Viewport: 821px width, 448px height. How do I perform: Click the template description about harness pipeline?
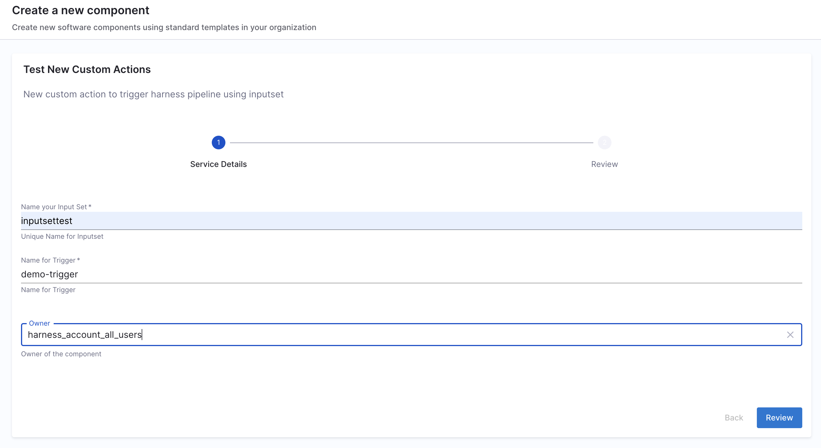(x=153, y=94)
